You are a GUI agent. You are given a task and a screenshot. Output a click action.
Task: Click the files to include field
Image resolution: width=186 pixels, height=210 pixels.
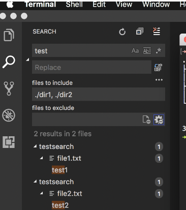click(x=99, y=95)
